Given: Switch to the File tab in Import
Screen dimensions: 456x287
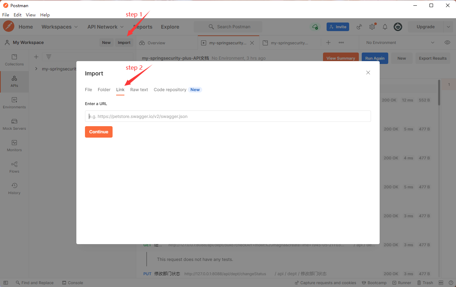Looking at the screenshot, I should point(89,90).
